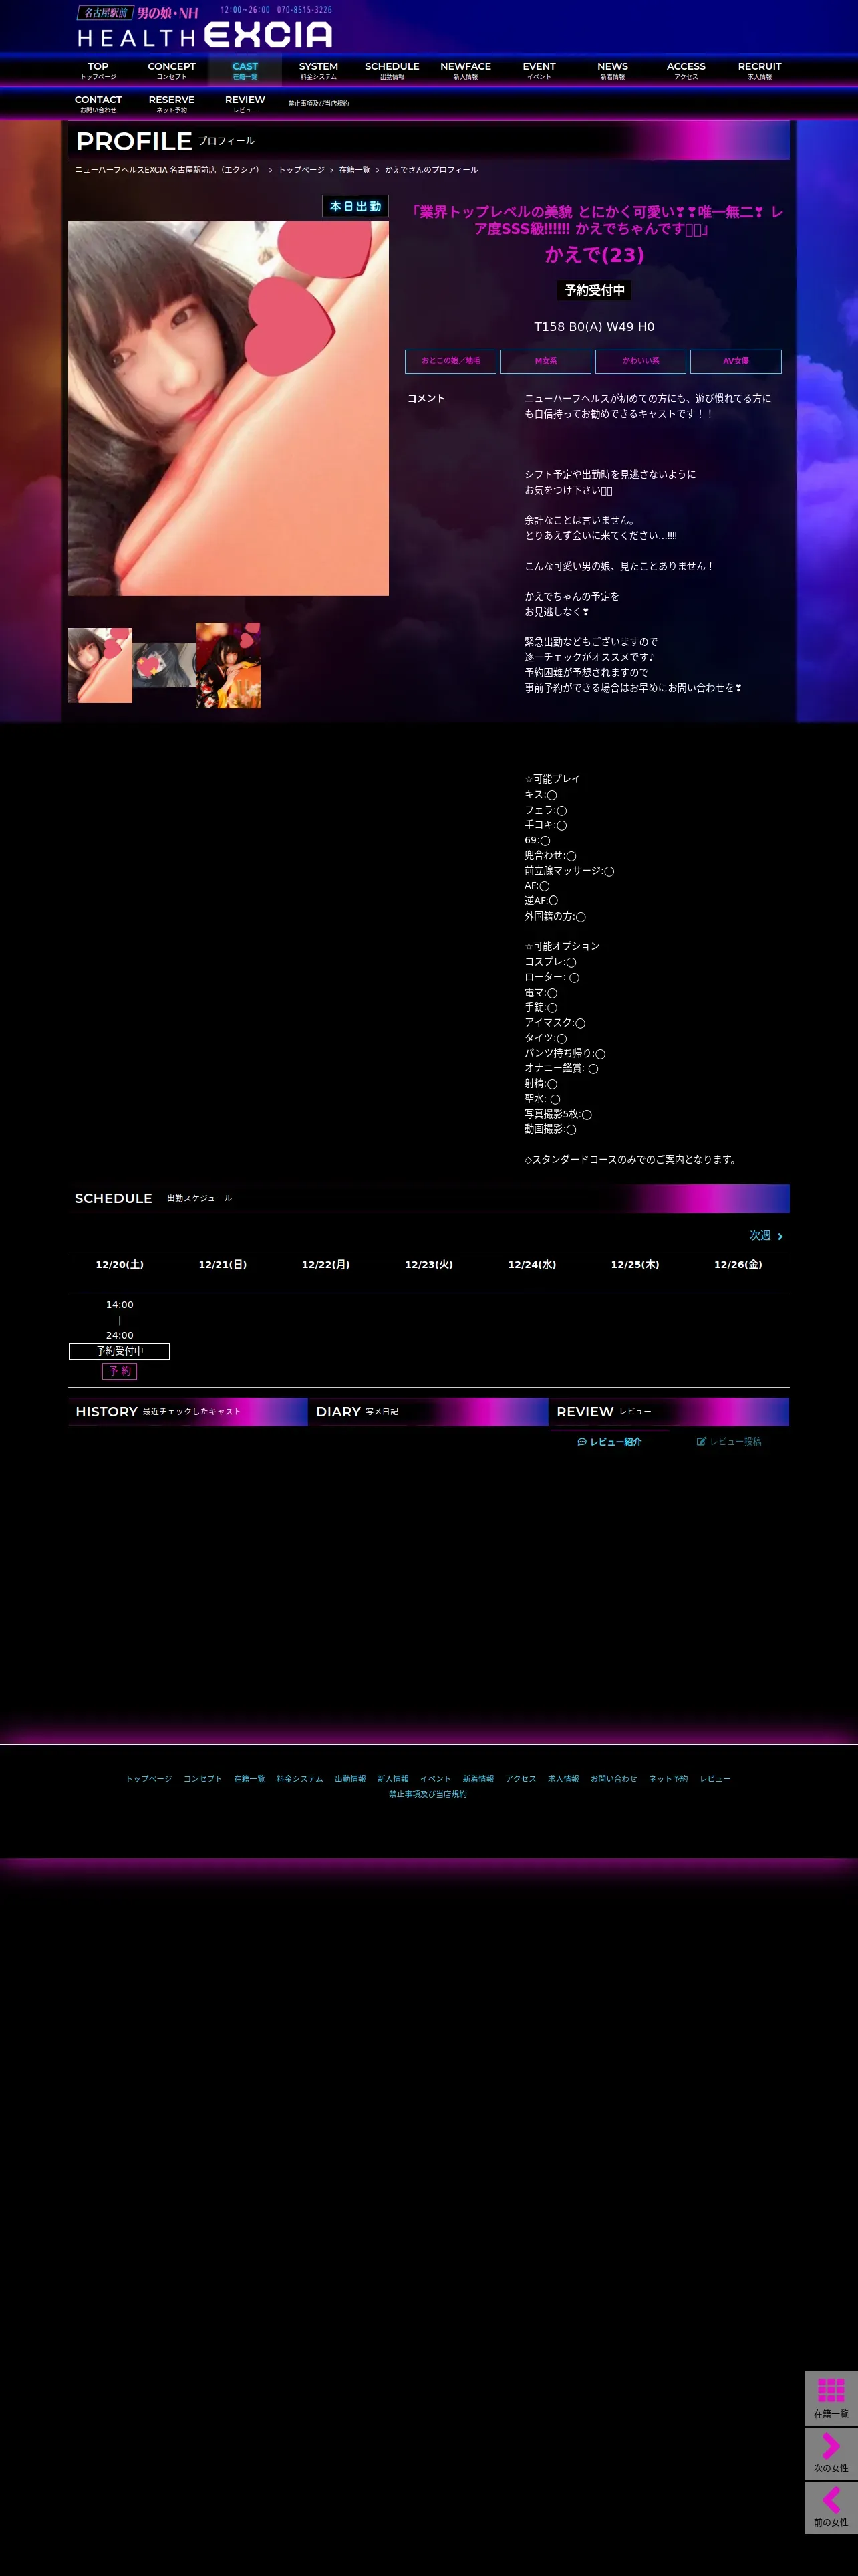Click the かわいい系 tag
The image size is (858, 2576).
click(x=640, y=361)
